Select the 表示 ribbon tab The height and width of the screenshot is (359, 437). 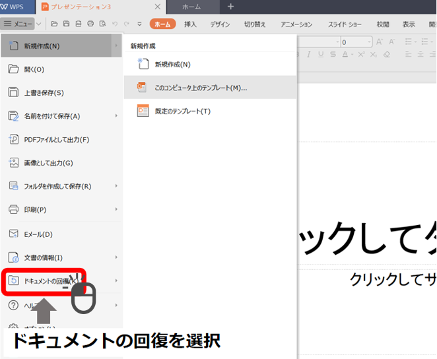pyautogui.click(x=409, y=24)
